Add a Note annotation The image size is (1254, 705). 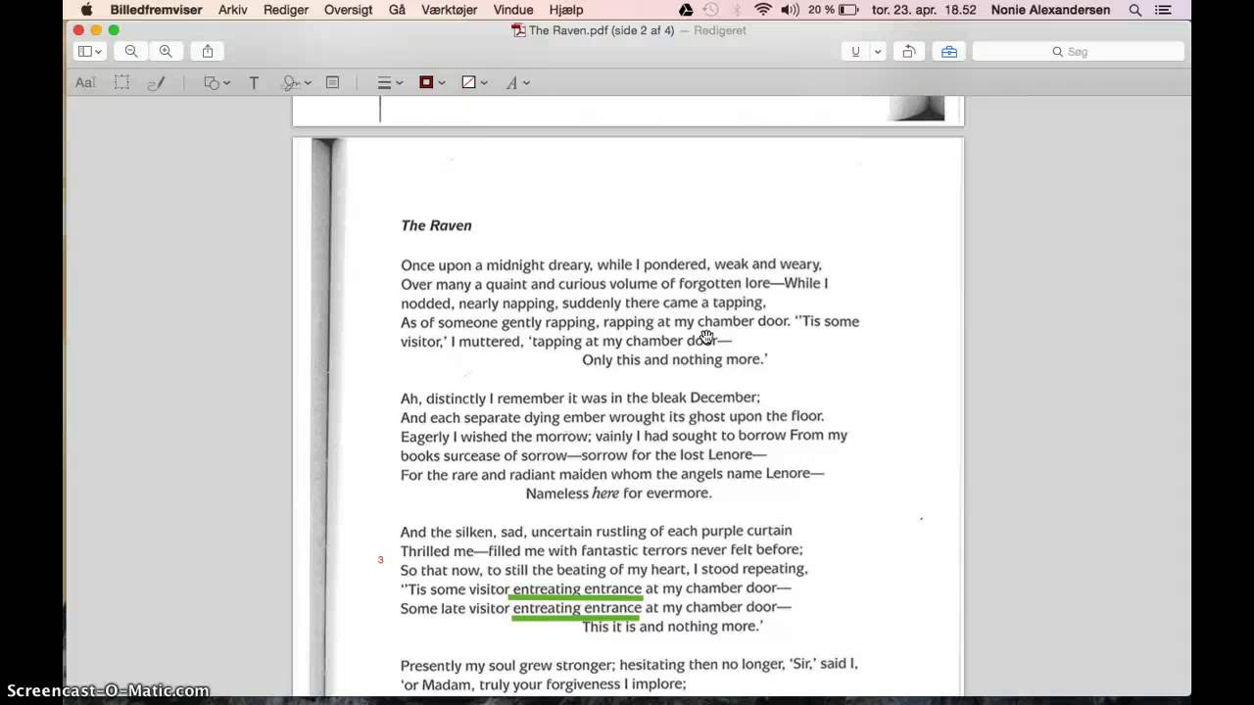pyautogui.click(x=332, y=83)
